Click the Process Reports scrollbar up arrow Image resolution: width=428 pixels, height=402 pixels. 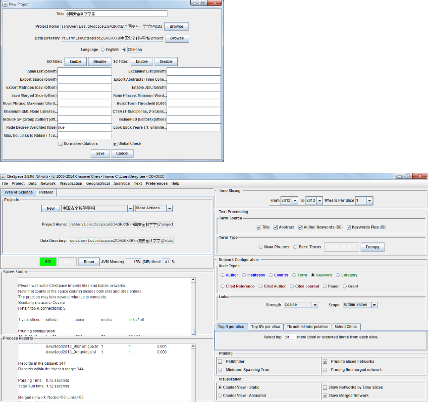193,346
